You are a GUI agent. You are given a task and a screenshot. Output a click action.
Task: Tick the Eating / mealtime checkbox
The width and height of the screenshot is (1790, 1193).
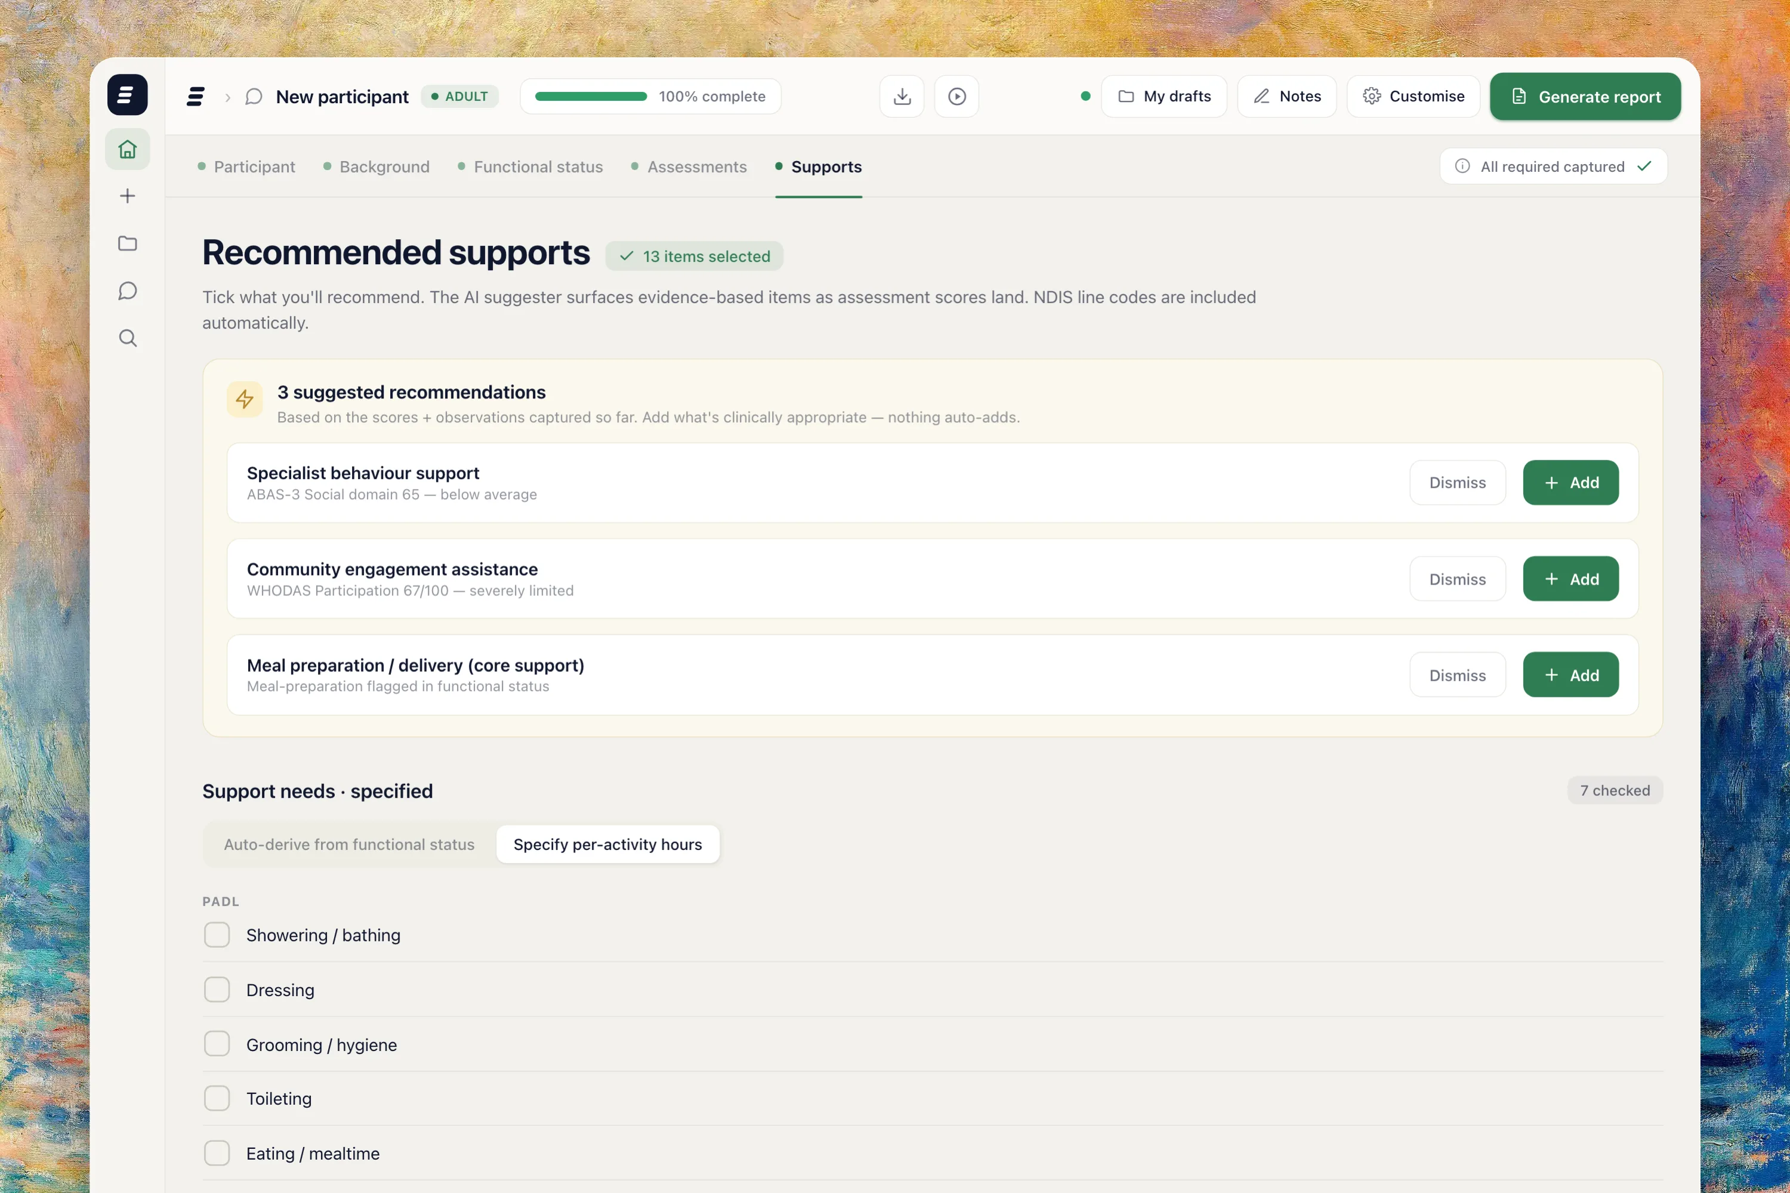coord(217,1154)
